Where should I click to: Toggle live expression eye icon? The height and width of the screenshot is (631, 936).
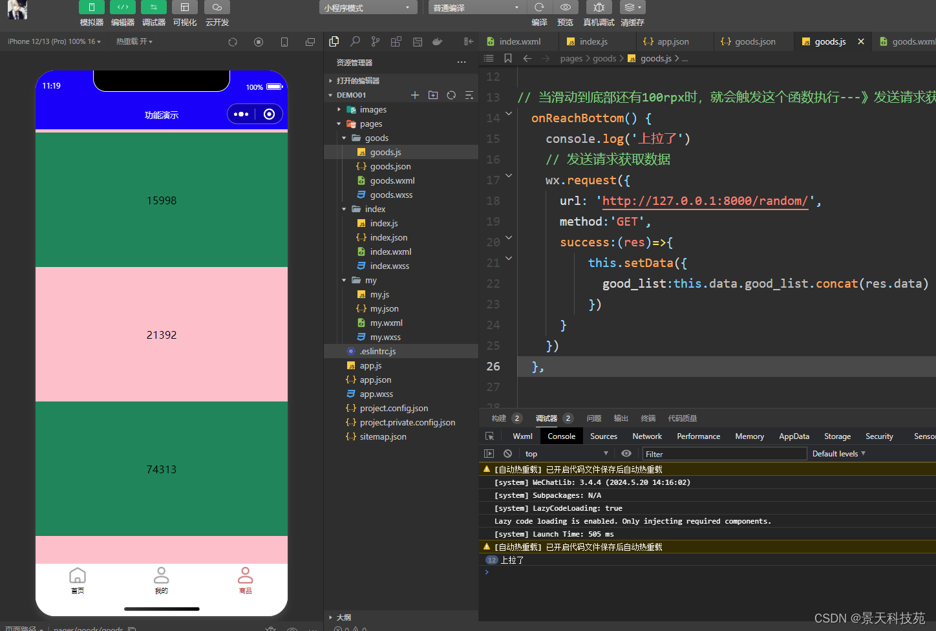coord(626,454)
